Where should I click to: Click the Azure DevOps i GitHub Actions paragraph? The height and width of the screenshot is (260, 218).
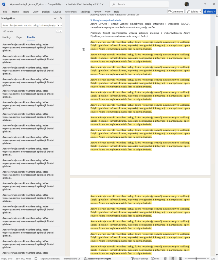(140, 26)
